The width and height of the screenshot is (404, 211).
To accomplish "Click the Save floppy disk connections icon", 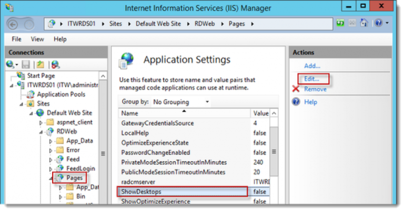I will pos(26,64).
